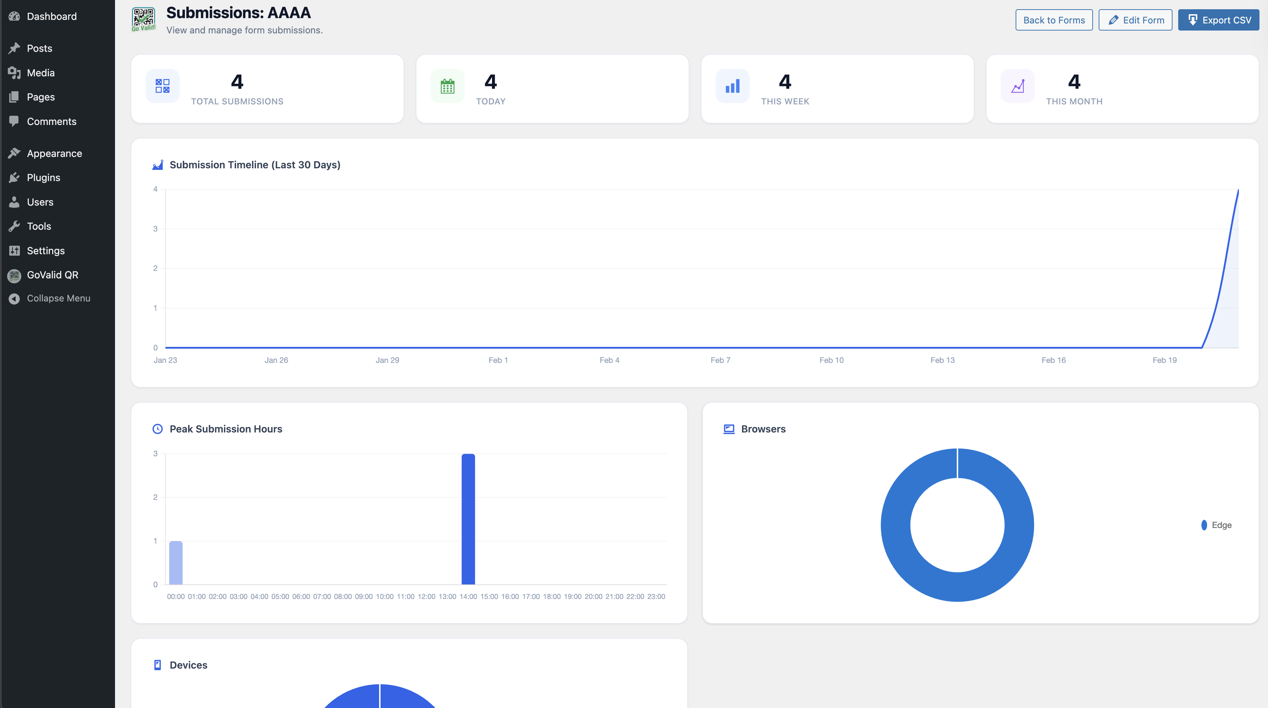
Task: Export submissions with Export CSV button
Action: pos(1218,20)
